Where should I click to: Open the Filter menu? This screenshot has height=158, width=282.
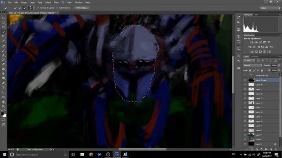(56, 3)
